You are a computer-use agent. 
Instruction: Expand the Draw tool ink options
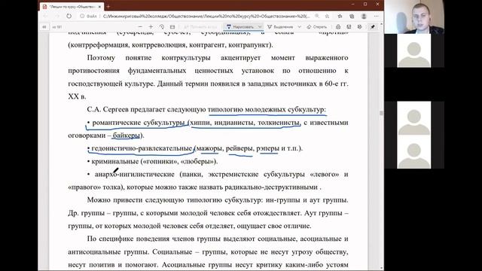click(x=260, y=27)
